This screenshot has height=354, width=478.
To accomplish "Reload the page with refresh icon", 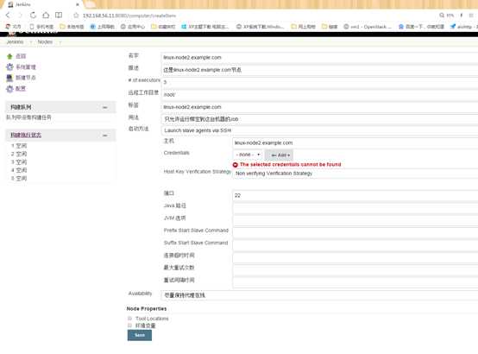I will (x=33, y=15).
